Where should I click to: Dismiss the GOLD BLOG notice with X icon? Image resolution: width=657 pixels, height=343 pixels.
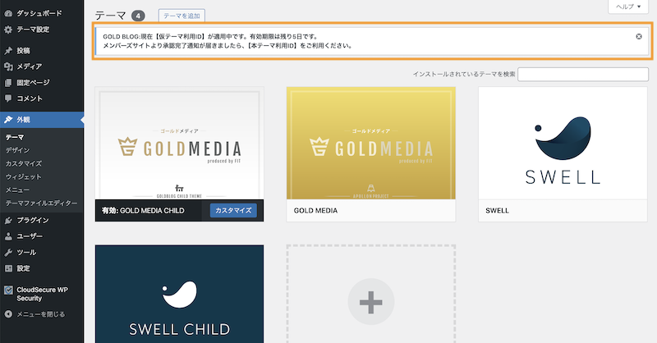[x=639, y=36]
